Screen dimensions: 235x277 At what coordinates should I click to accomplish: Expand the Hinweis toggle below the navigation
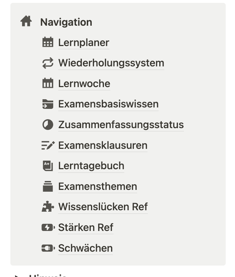point(16,276)
